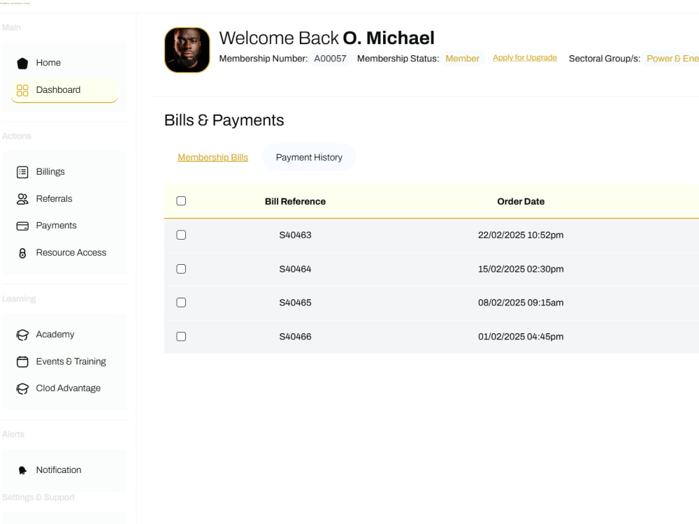The width and height of the screenshot is (699, 524).
Task: Click the Referrals people icon
Action: 22,199
